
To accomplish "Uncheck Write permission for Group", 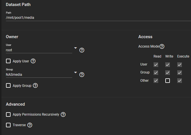I will pos(168,73).
